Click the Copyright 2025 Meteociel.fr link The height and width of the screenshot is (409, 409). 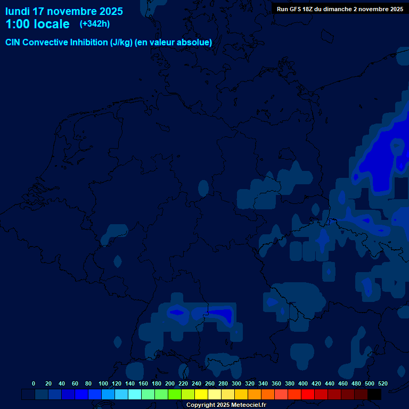pos(226,405)
